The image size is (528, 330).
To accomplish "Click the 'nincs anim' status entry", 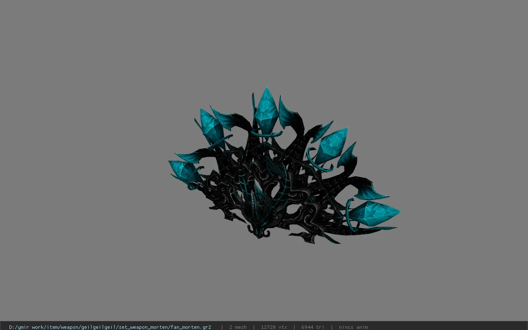I will [354, 327].
